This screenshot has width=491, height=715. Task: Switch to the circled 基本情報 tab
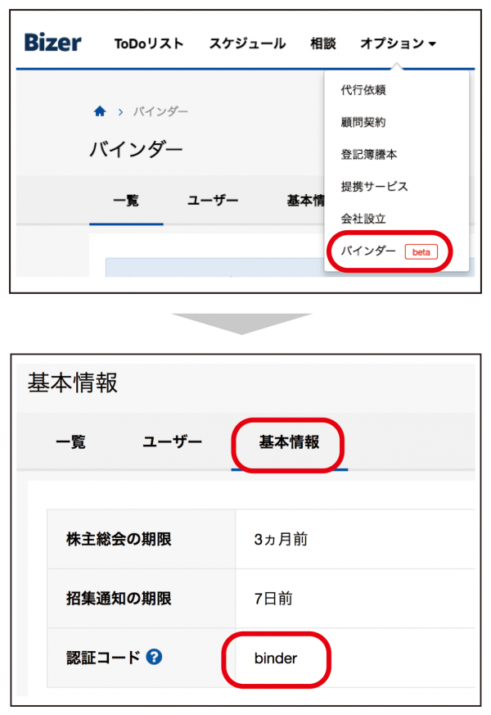tap(289, 442)
